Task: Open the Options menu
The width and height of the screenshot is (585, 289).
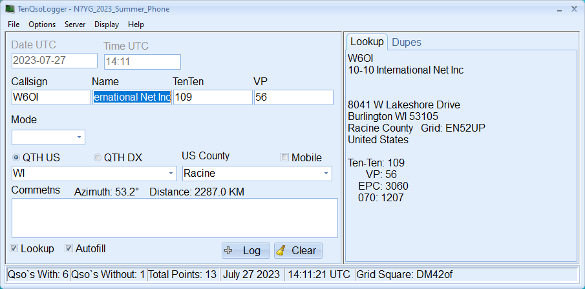Action: coord(42,25)
